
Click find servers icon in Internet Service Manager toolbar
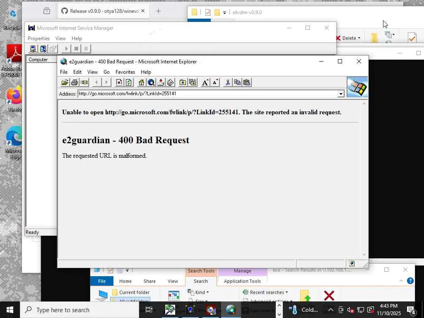(x=43, y=49)
